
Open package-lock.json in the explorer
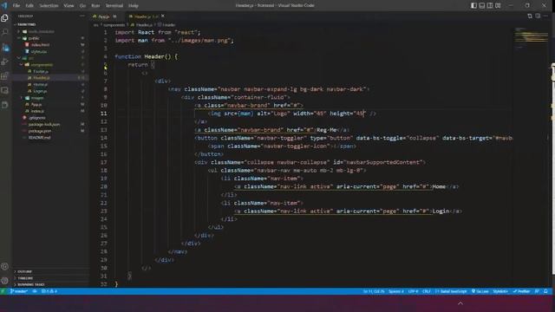tap(44, 125)
